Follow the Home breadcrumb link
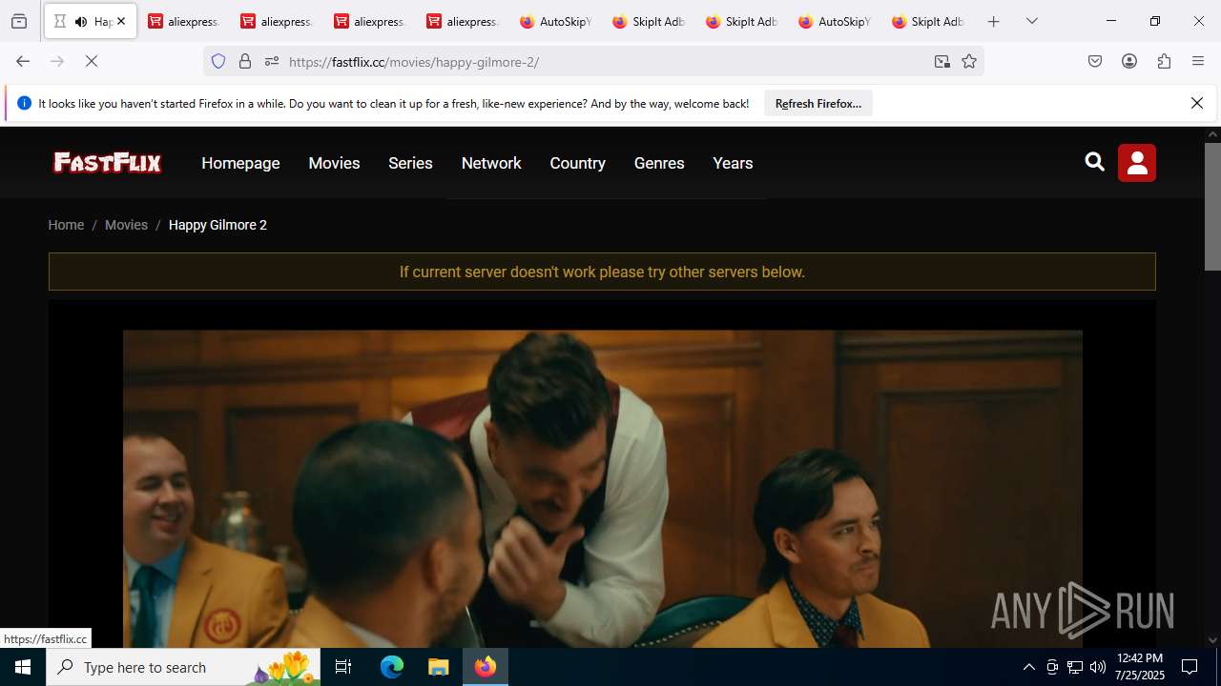 [66, 225]
